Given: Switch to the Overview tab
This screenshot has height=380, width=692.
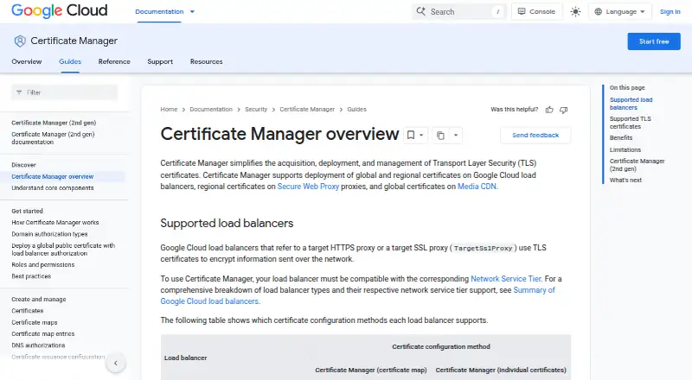Looking at the screenshot, I should pyautogui.click(x=27, y=61).
